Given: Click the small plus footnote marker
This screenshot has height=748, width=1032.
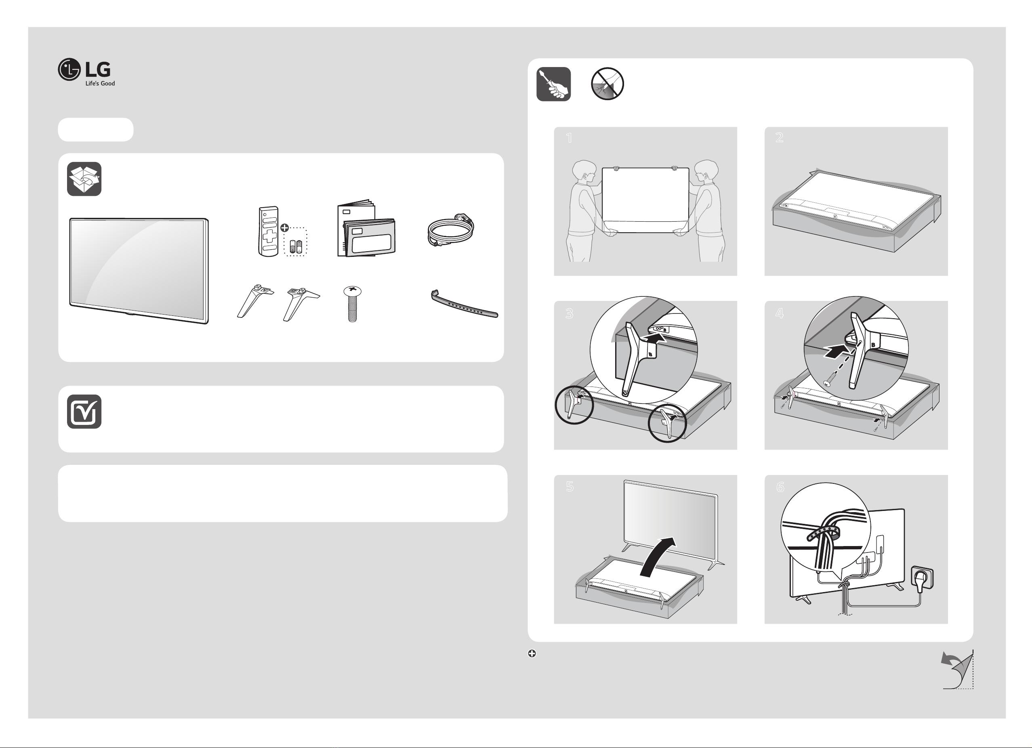Looking at the screenshot, I should (x=532, y=653).
